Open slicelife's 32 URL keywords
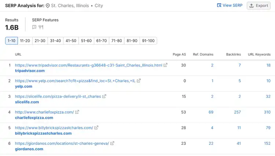The width and height of the screenshot is (275, 156). click(x=268, y=96)
